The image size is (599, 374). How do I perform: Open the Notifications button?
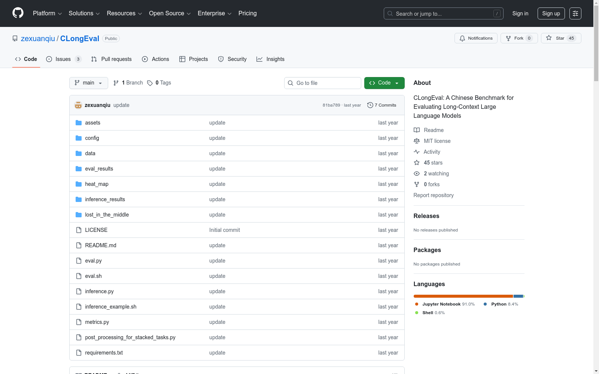476,38
